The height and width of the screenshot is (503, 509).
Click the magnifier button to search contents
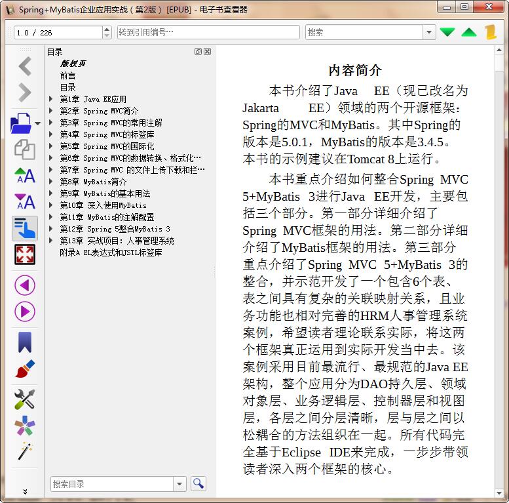pos(198,484)
